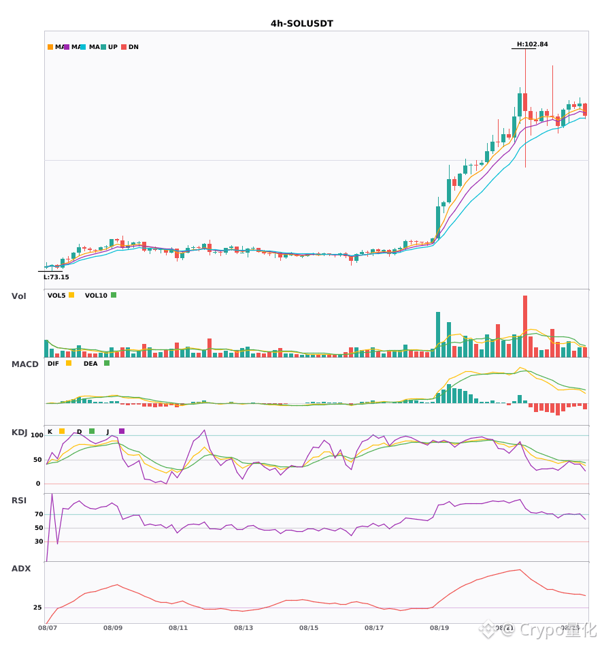Click the L:73.15 low price label
602x647 pixels.
(56, 277)
